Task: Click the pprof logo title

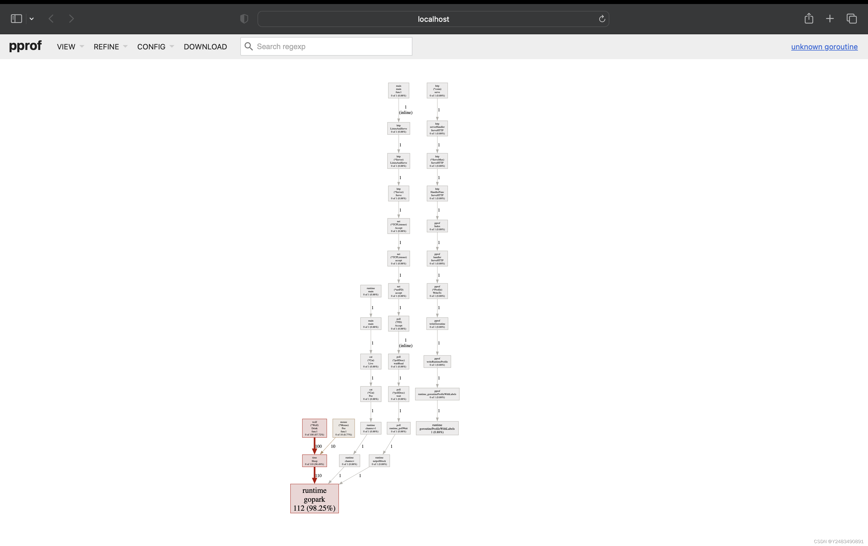Action: tap(25, 46)
